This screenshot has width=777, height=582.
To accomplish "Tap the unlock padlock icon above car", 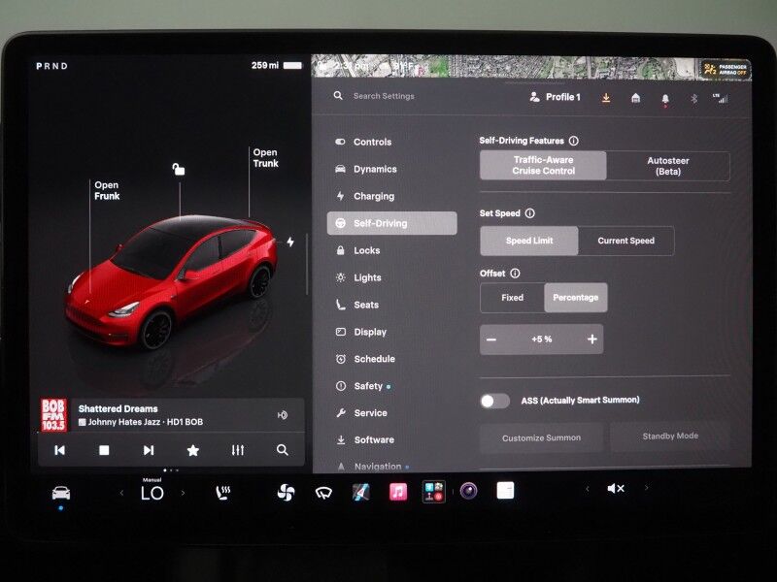I will [x=179, y=169].
